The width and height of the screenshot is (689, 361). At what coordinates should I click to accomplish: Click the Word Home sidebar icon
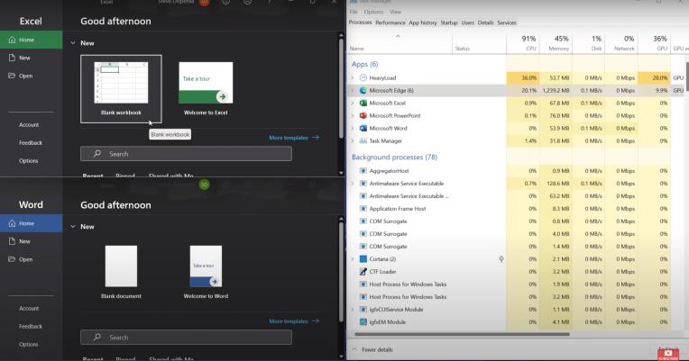12,223
